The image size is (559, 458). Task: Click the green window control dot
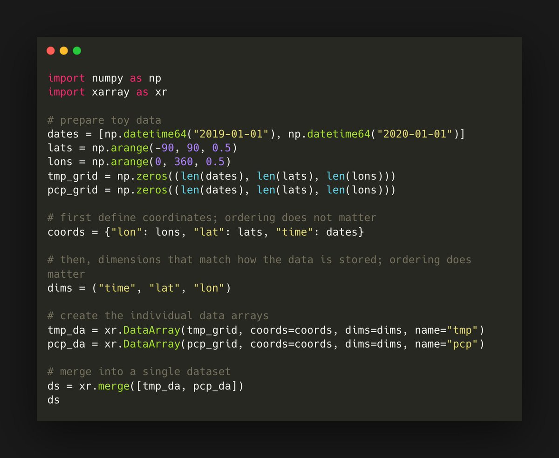coord(77,50)
